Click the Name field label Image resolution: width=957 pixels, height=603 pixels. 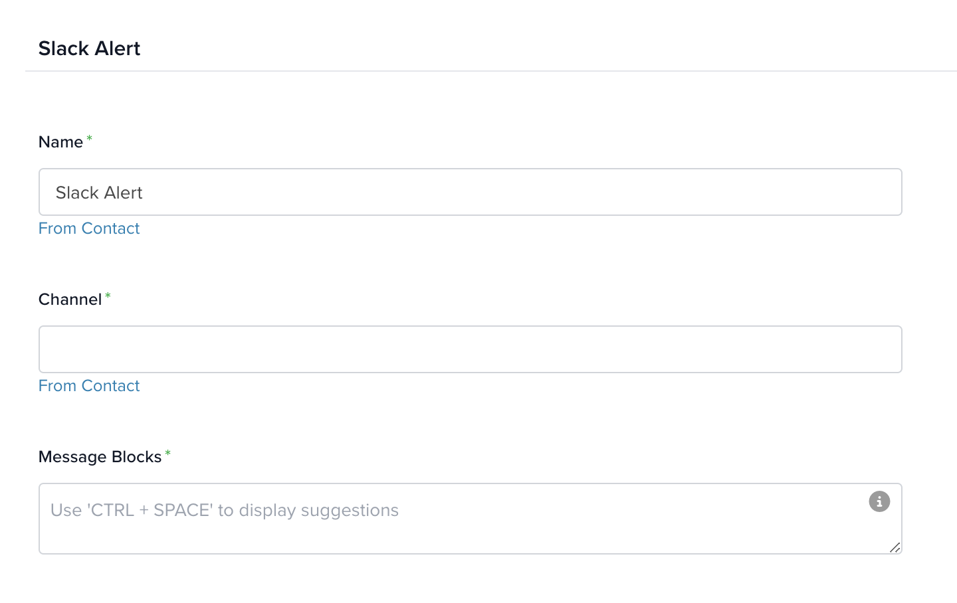[x=60, y=142]
